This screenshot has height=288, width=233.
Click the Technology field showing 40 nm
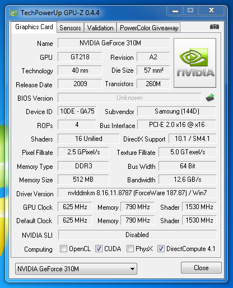[80, 70]
